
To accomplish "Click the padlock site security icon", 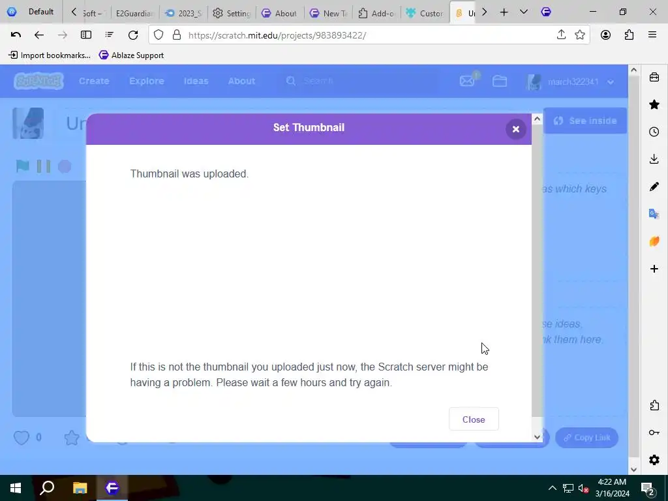I will coord(177,35).
